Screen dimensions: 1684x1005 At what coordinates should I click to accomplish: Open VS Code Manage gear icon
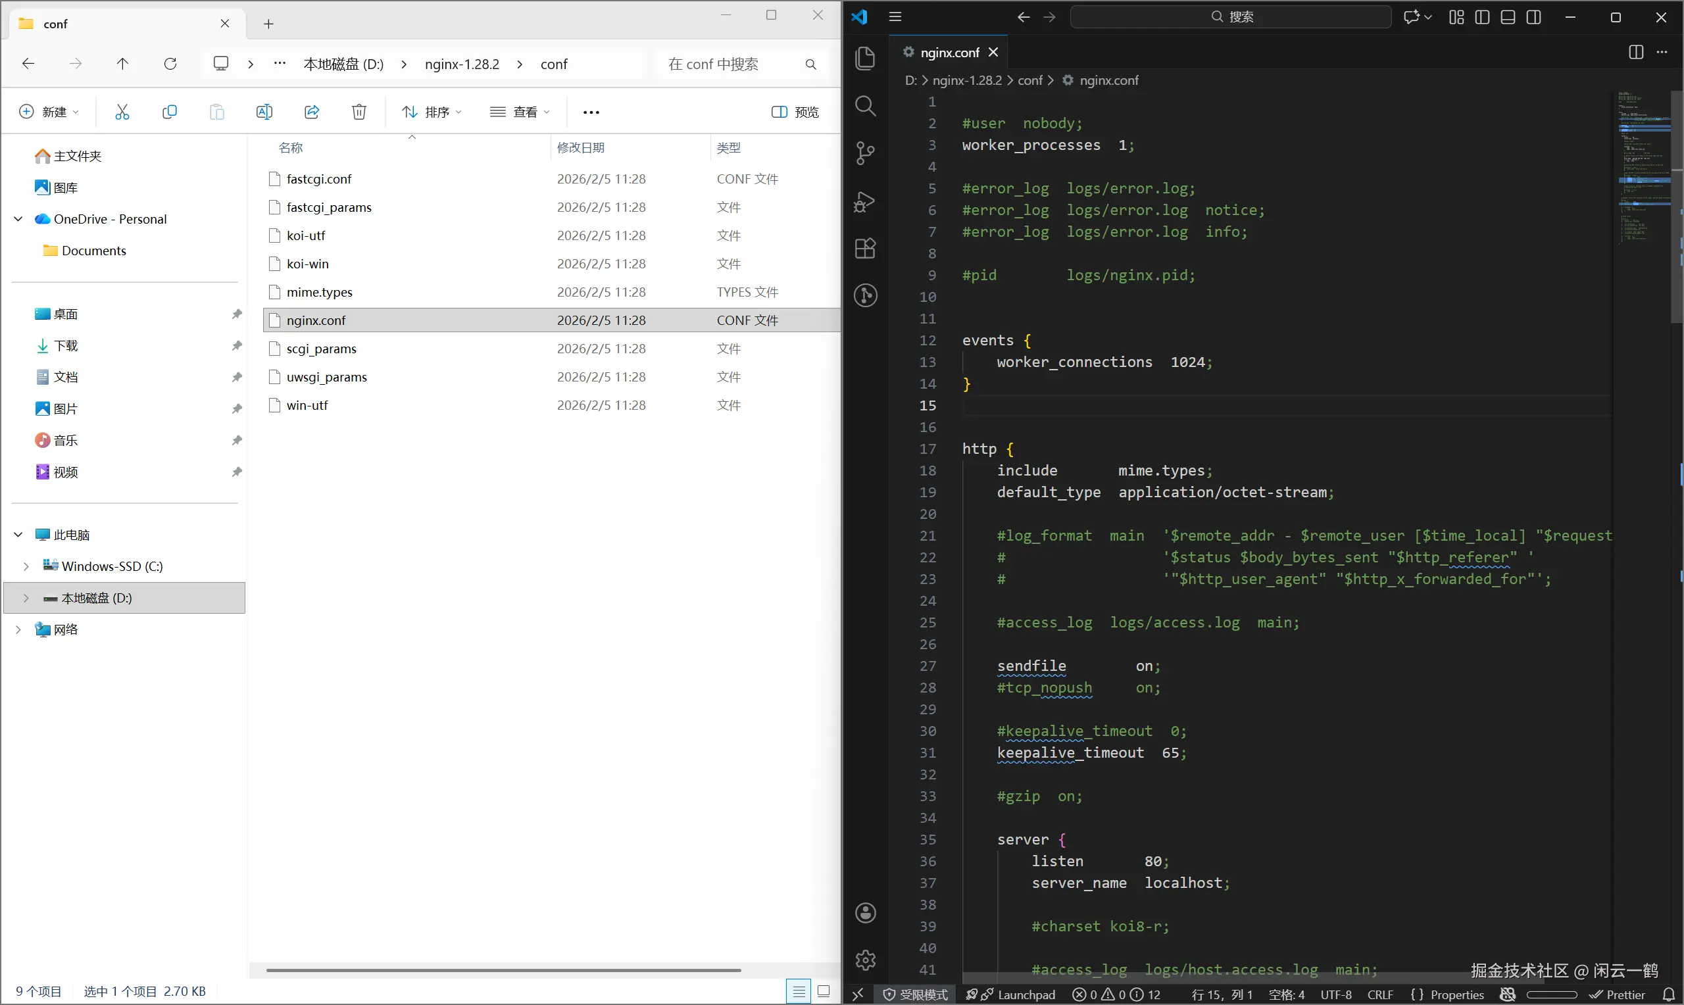click(x=866, y=960)
